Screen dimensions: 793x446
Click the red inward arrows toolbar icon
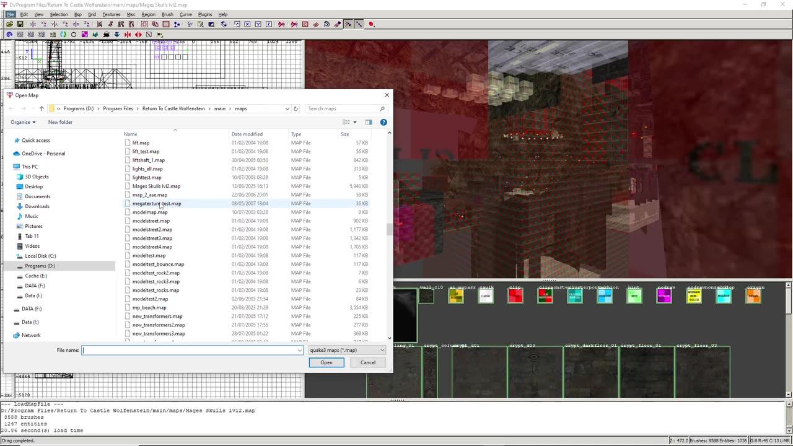click(128, 34)
